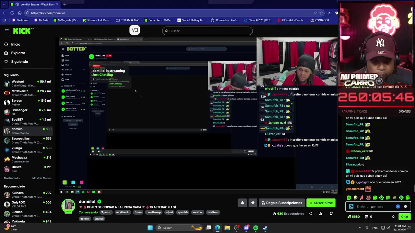The image size is (415, 233).
Task: Select the fivem tag
Action: click(138, 212)
